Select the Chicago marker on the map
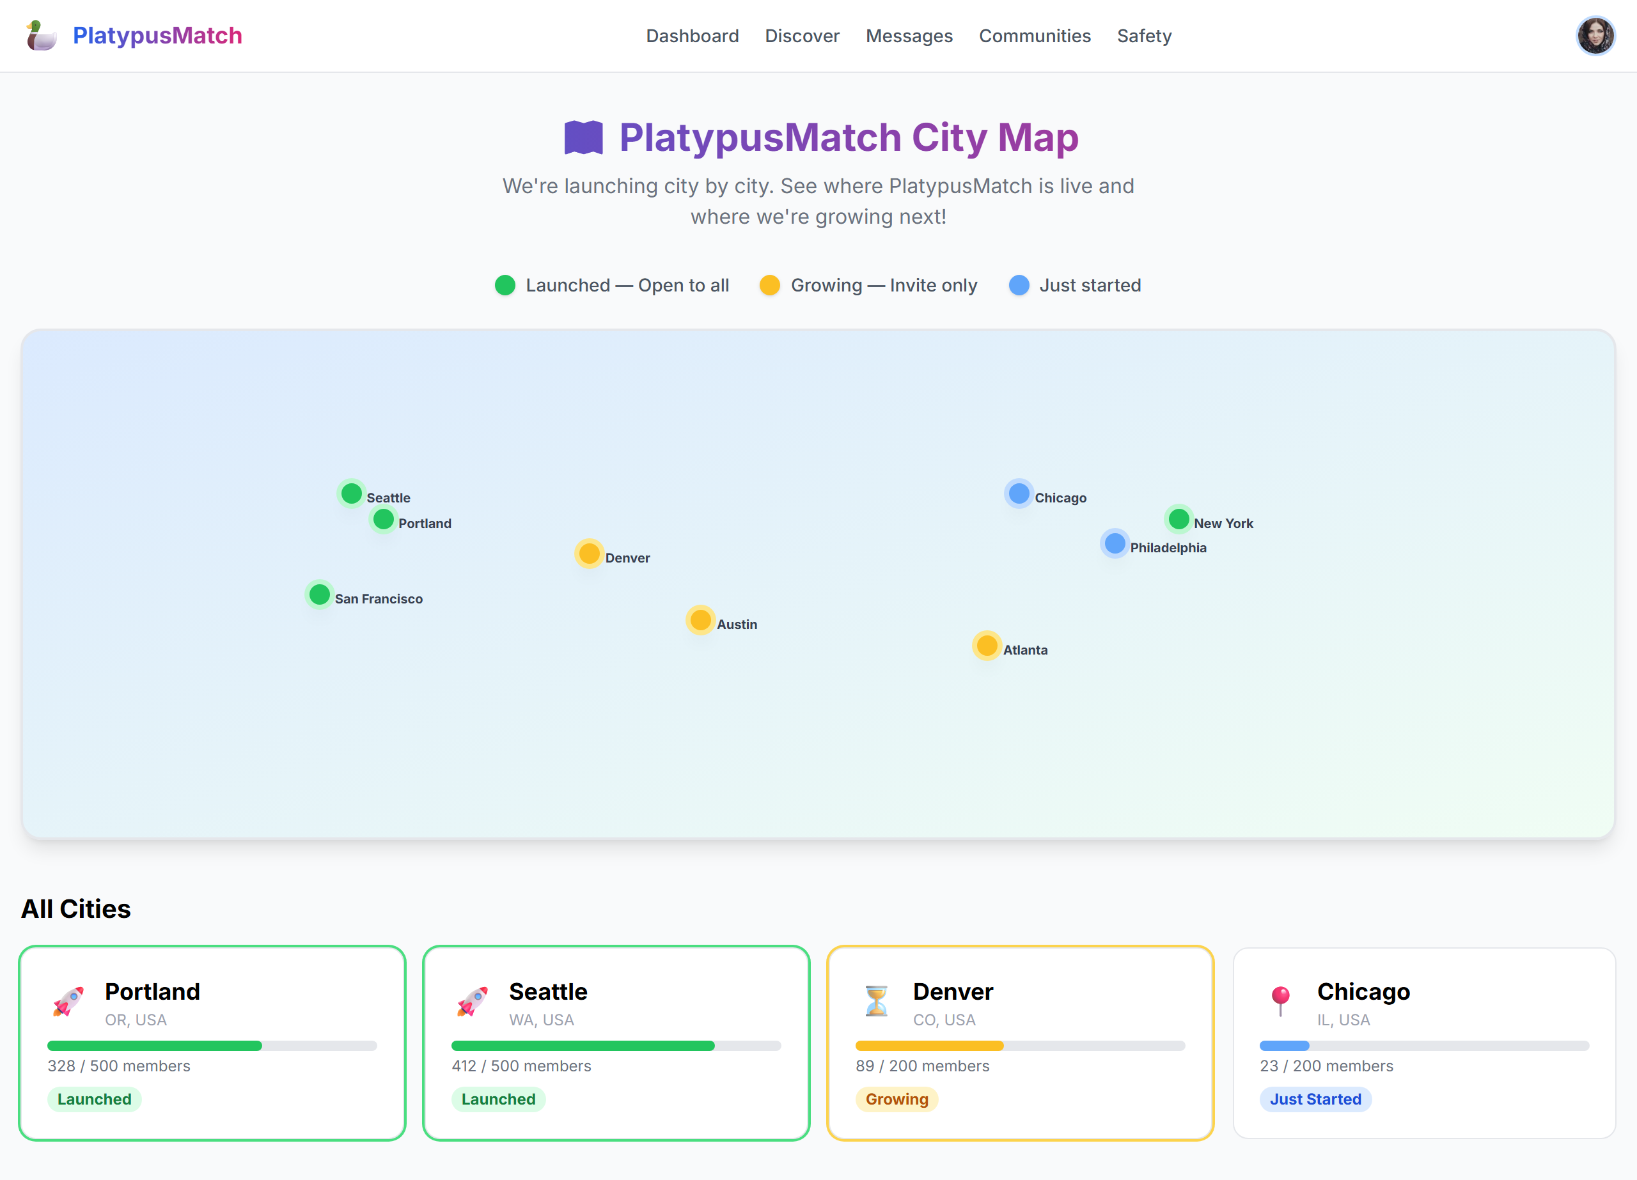Viewport: 1637px width, 1180px height. (x=1019, y=493)
